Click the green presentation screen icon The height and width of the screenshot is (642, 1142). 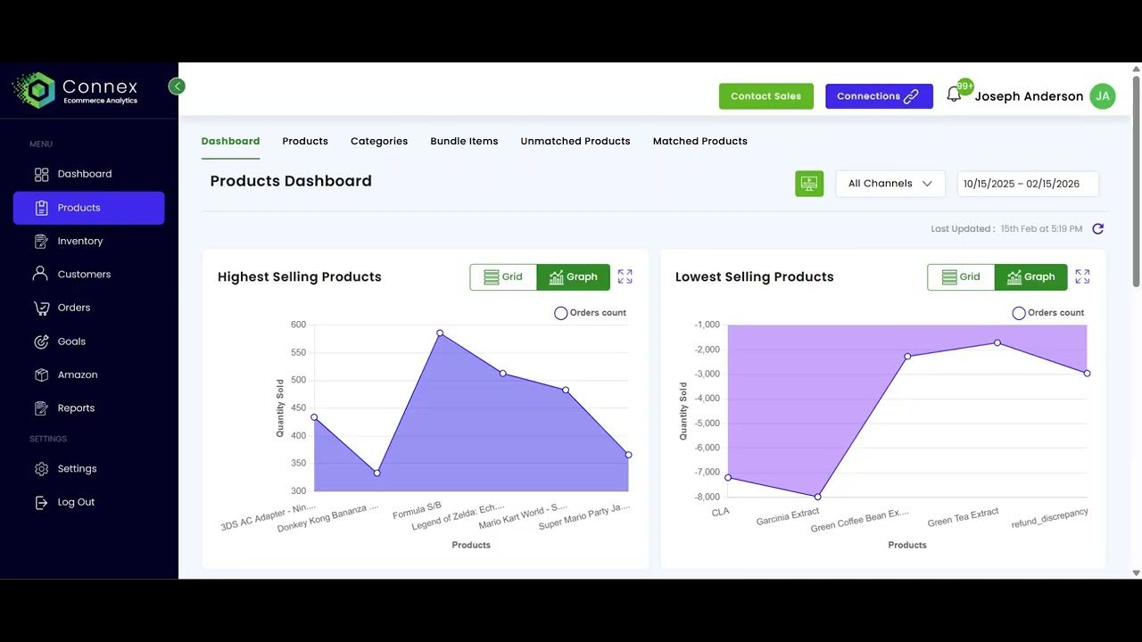coord(809,184)
